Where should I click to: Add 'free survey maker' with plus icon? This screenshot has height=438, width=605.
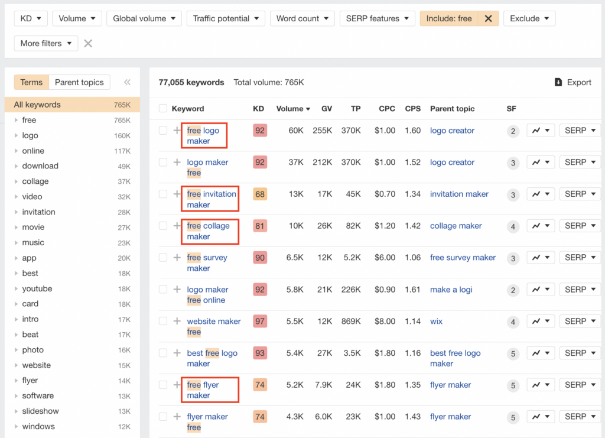[x=177, y=257]
